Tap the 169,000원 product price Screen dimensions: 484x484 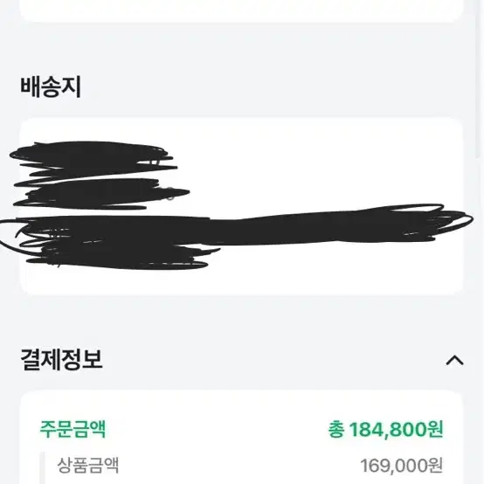click(x=402, y=466)
